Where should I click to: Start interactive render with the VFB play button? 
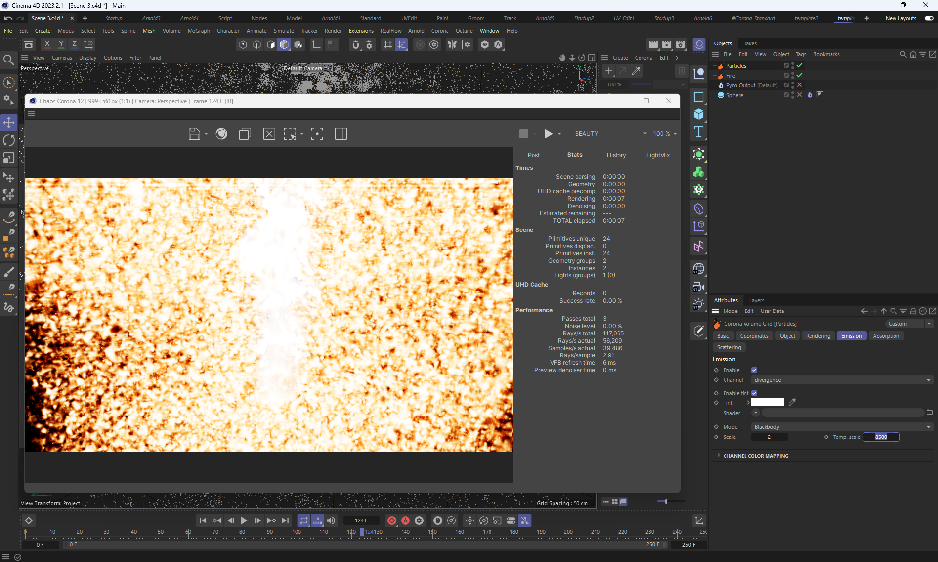click(x=548, y=134)
